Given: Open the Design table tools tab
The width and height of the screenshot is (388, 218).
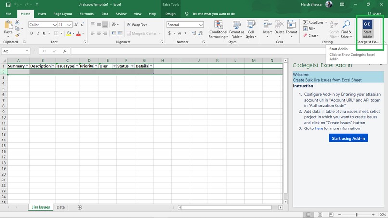Looking at the screenshot, I should (170, 14).
